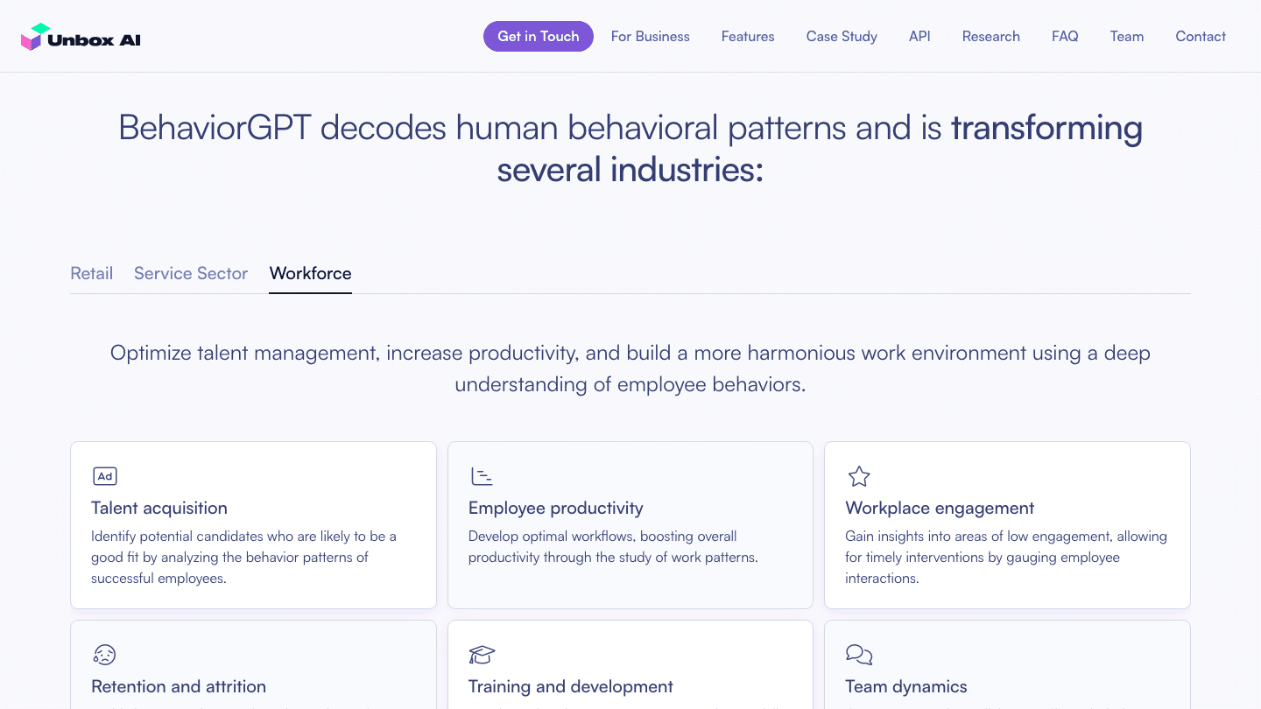Image resolution: width=1261 pixels, height=709 pixels.
Task: Click the Employee productivity card title
Action: pos(556,508)
